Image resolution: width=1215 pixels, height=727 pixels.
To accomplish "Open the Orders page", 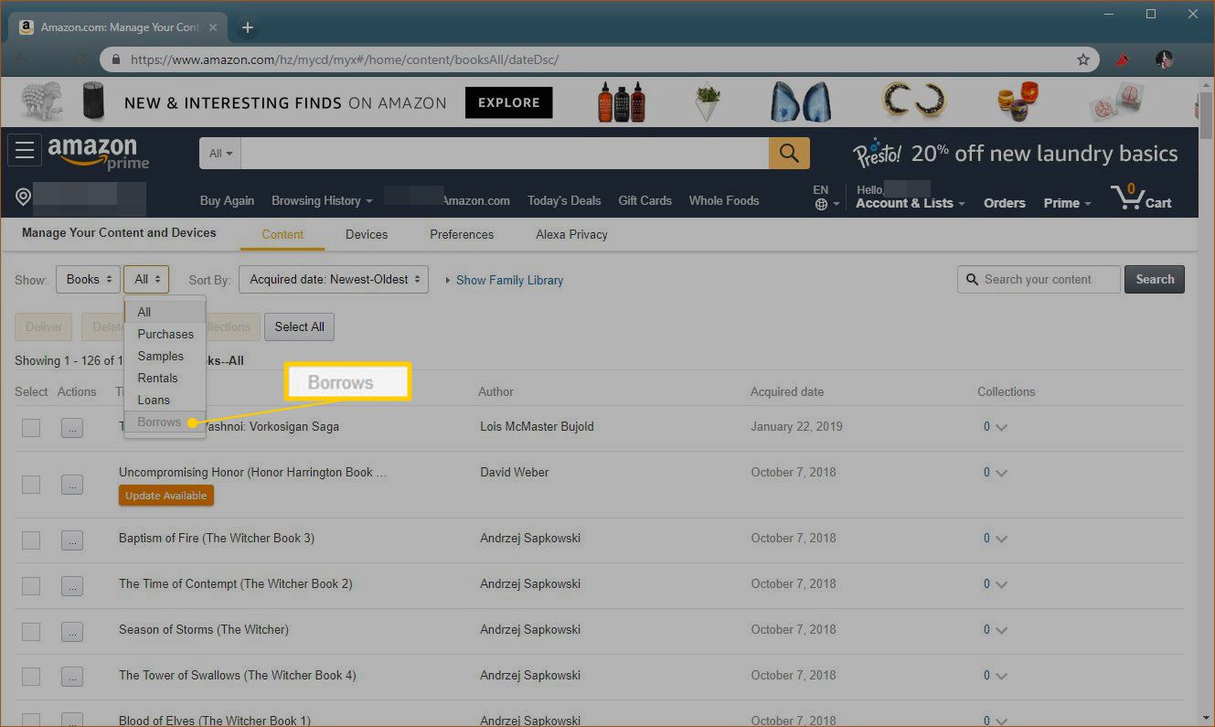I will point(1005,203).
